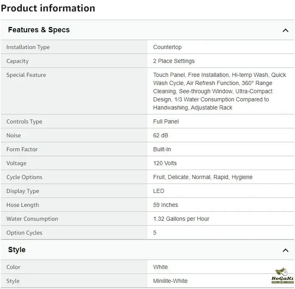
Task: Click the 1.32 Gallons per Hour value
Action: pyautogui.click(x=181, y=219)
